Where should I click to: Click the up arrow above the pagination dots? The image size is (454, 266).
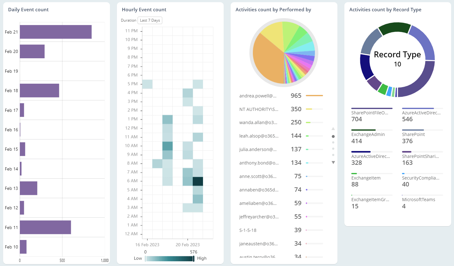[x=333, y=128]
